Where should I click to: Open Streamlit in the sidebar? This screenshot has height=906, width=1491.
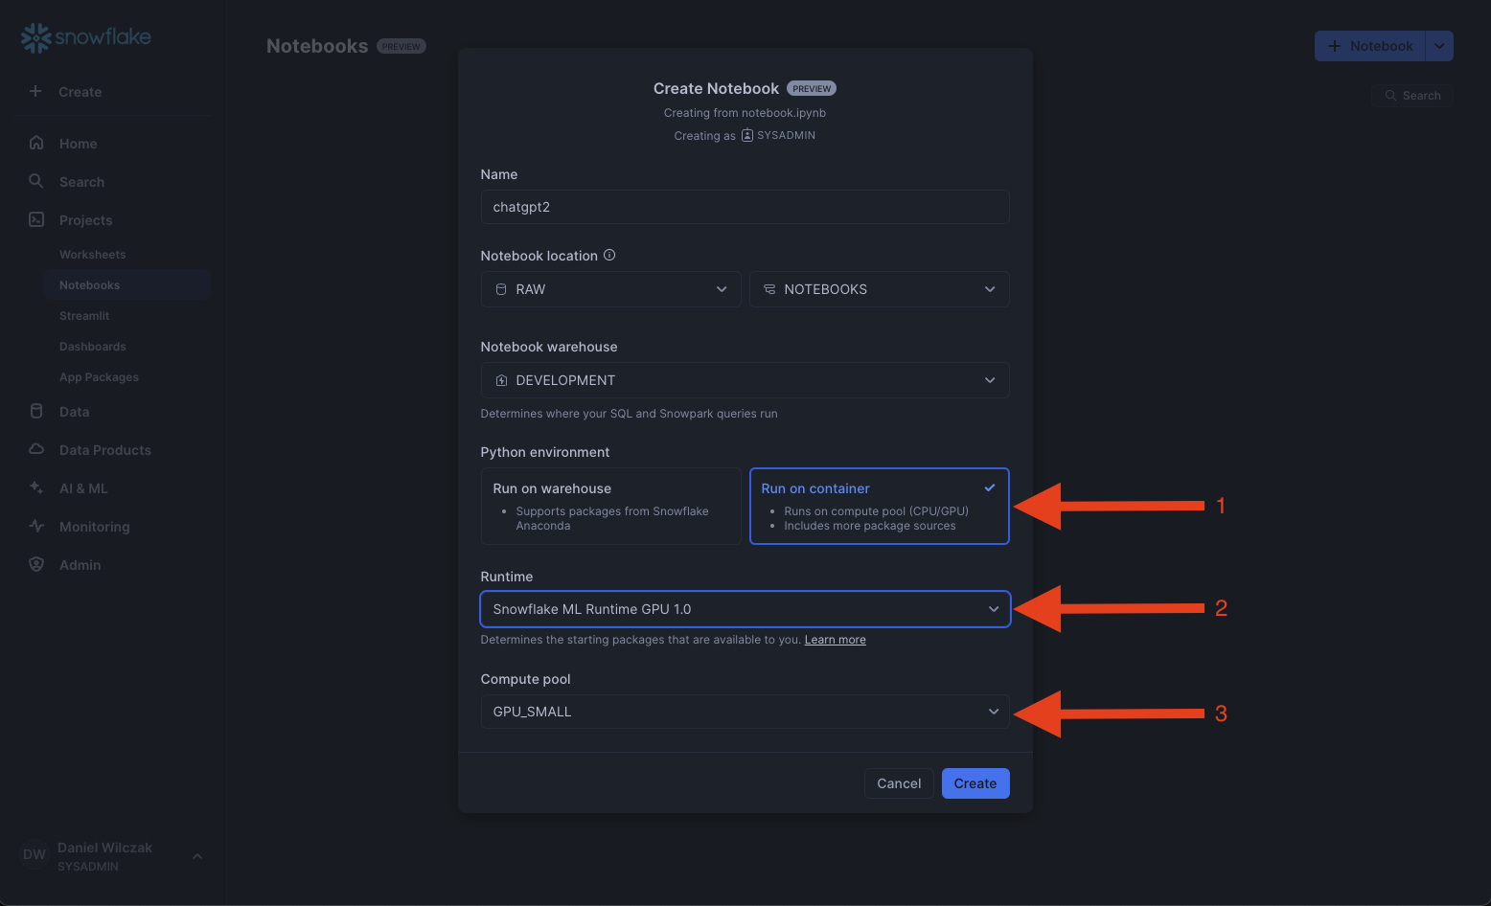coord(84,316)
